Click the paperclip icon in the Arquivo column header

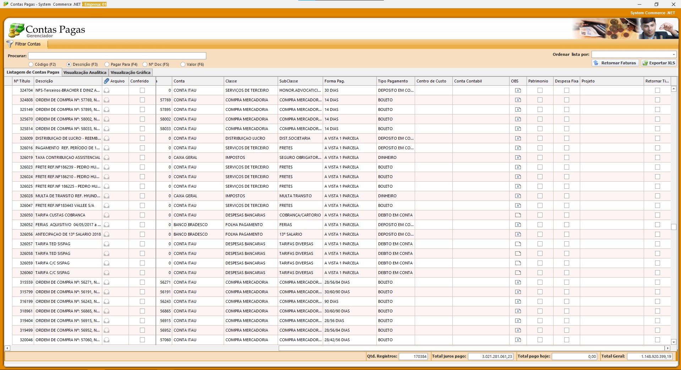pos(107,81)
